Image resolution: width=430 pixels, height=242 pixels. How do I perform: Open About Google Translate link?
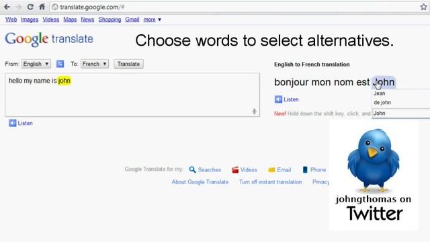[x=200, y=182]
